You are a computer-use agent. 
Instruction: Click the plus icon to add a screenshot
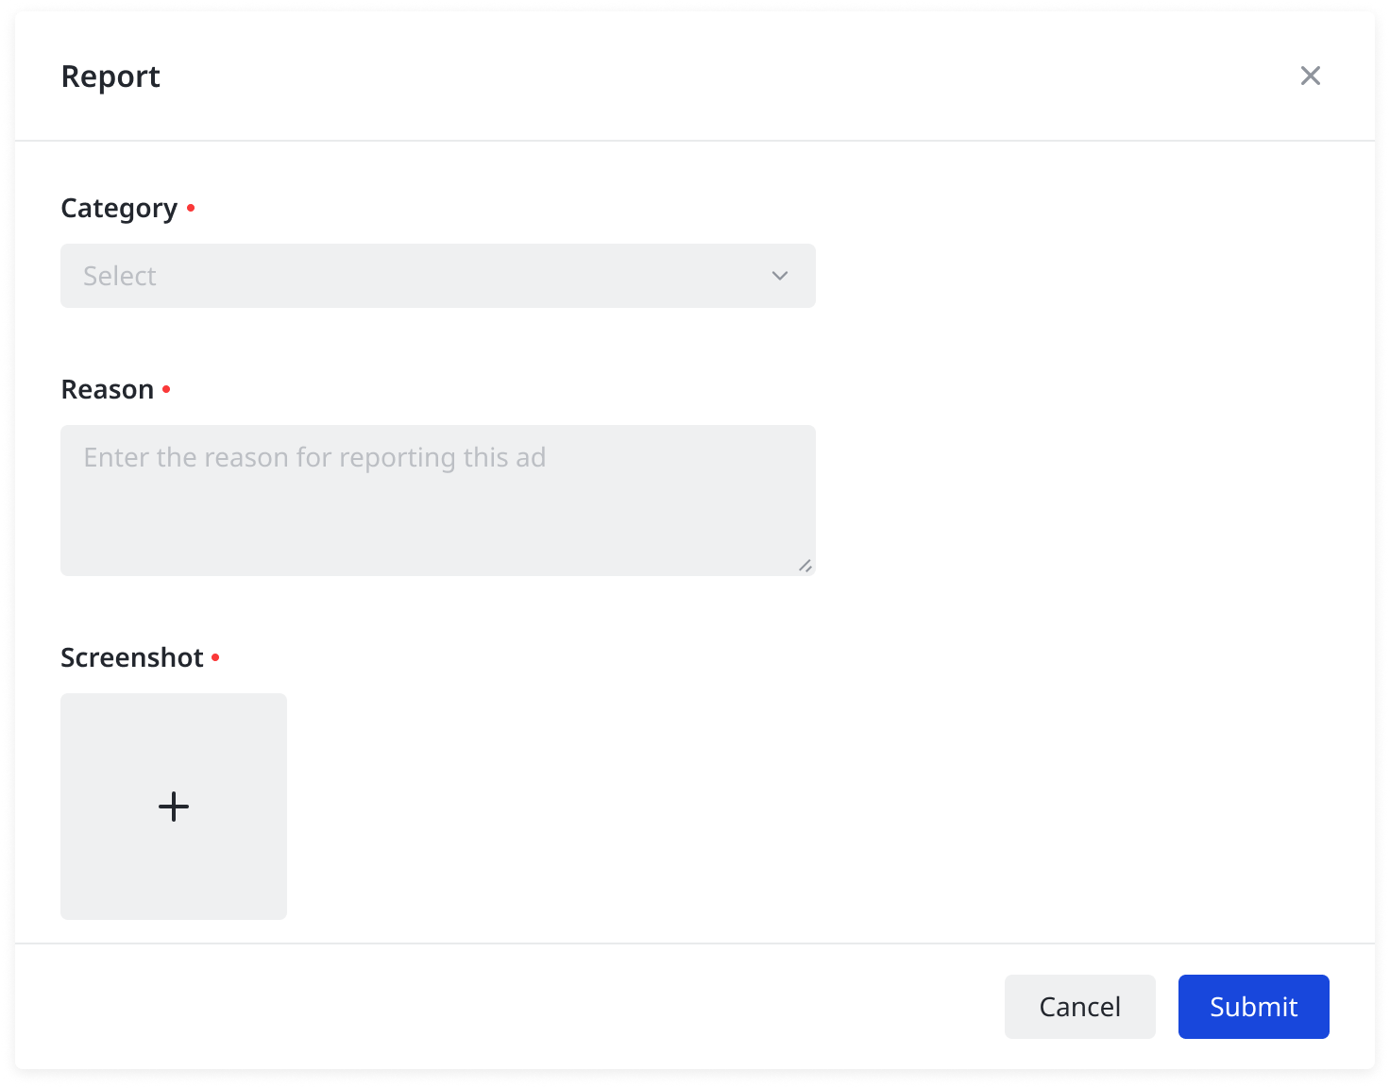click(x=174, y=807)
